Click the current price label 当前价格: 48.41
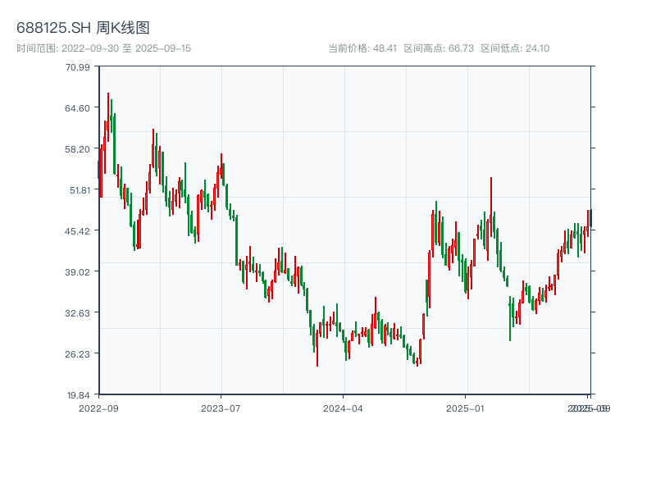This screenshot has height=492, width=656. click(362, 48)
